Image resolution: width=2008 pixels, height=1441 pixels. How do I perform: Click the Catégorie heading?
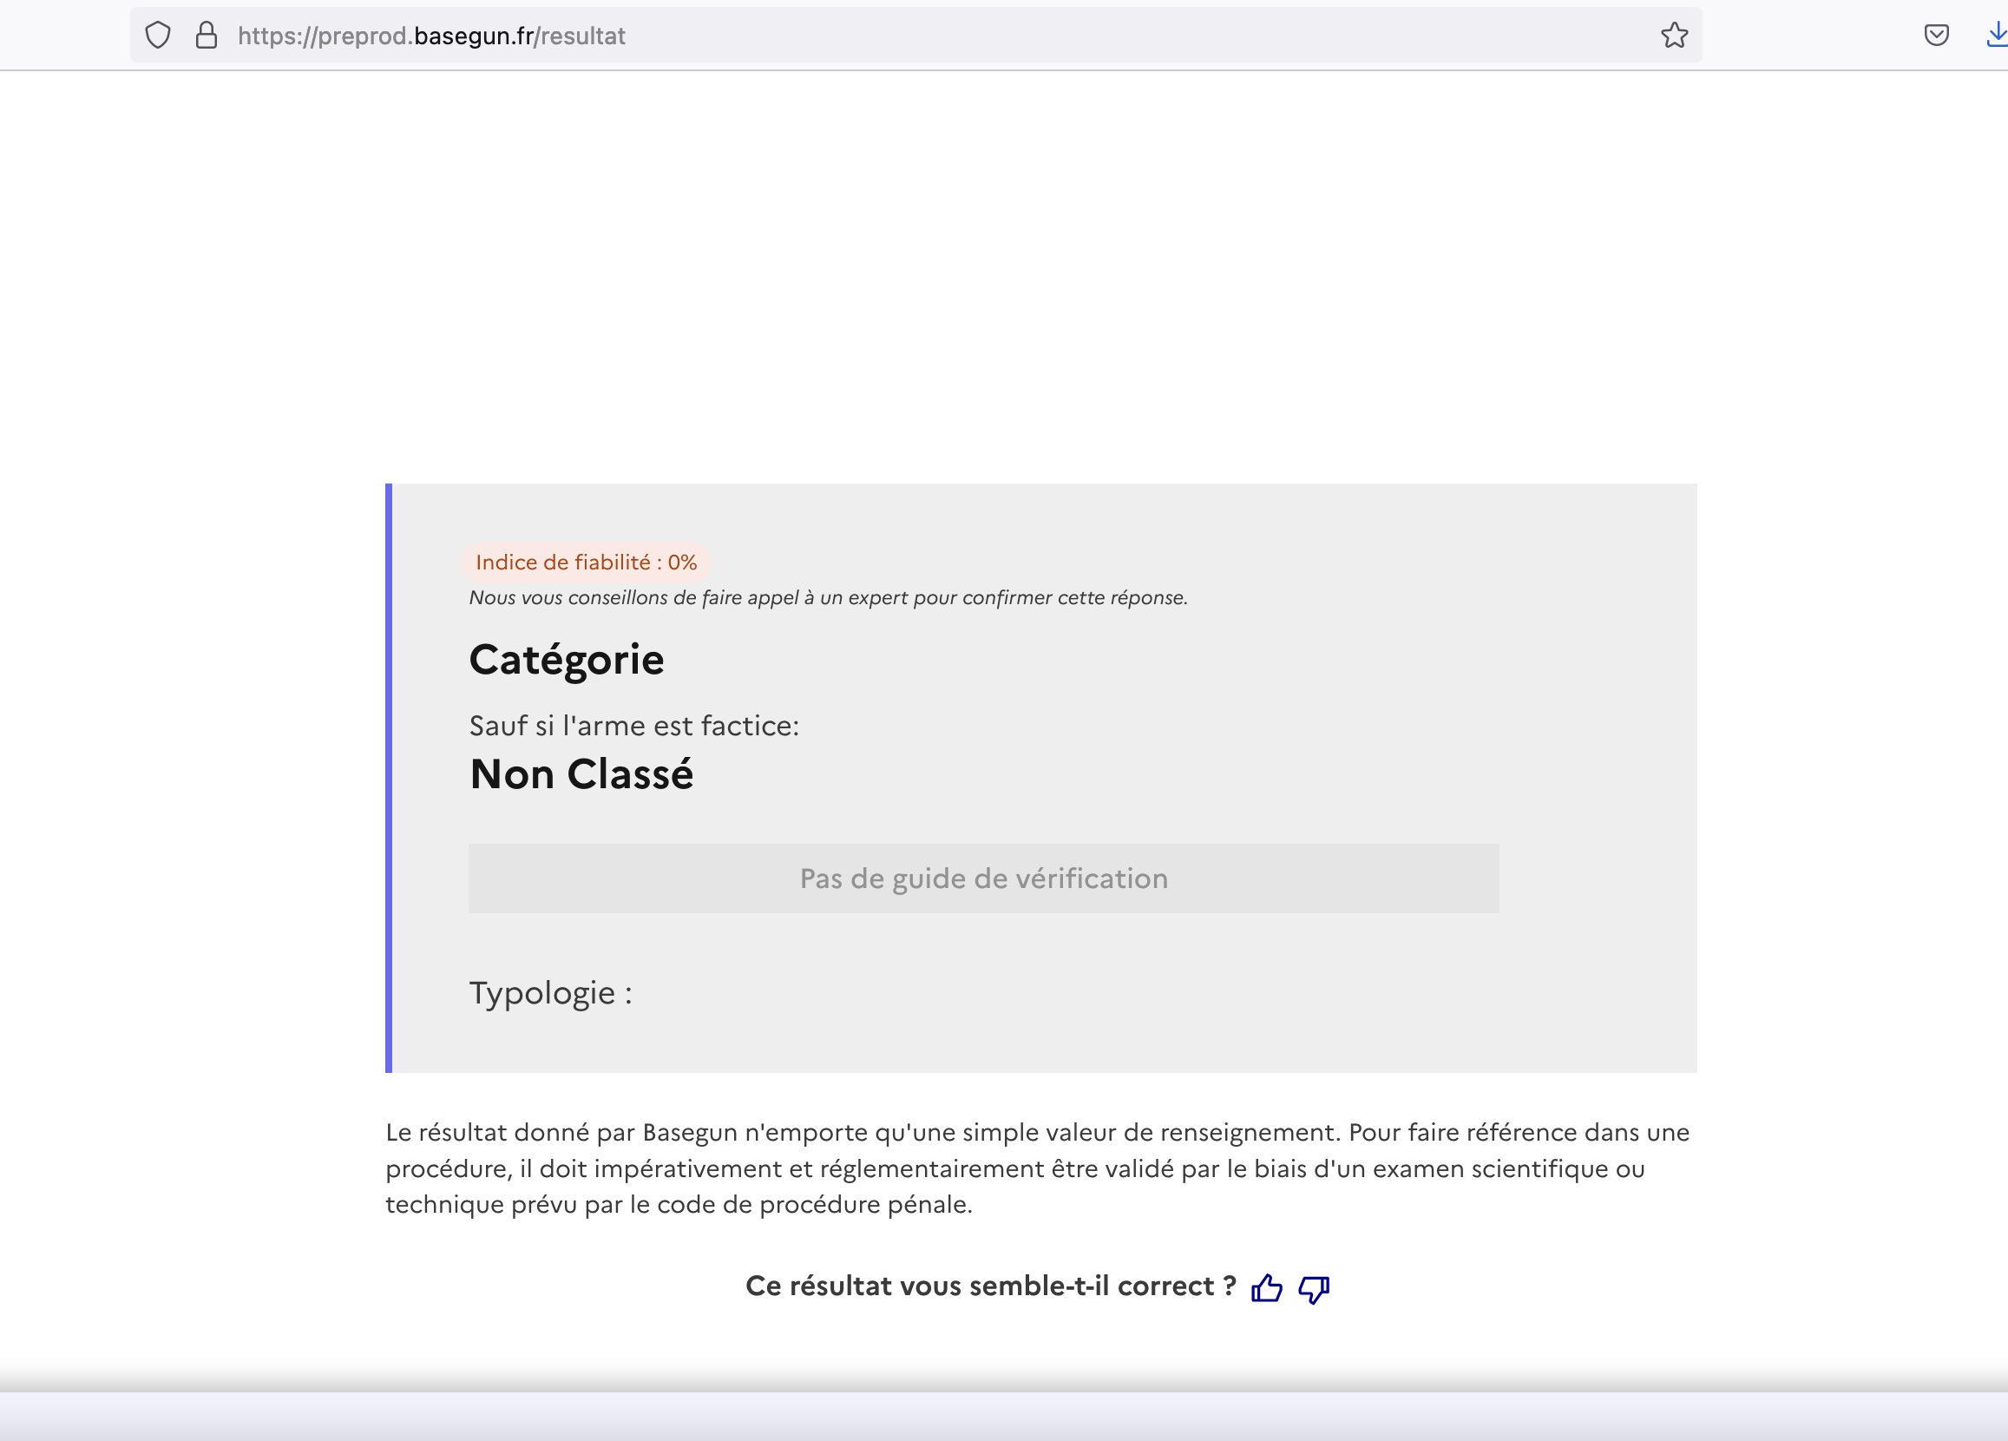click(x=567, y=660)
